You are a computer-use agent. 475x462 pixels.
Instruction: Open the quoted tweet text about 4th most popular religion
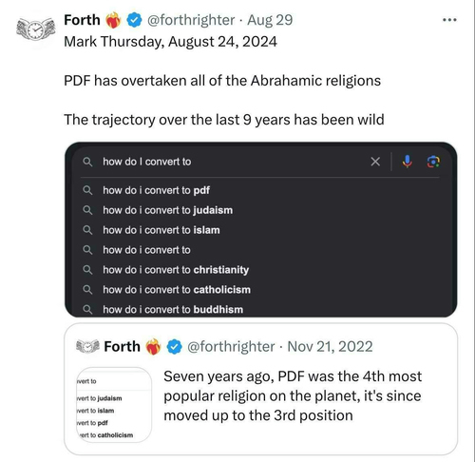pyautogui.click(x=293, y=395)
